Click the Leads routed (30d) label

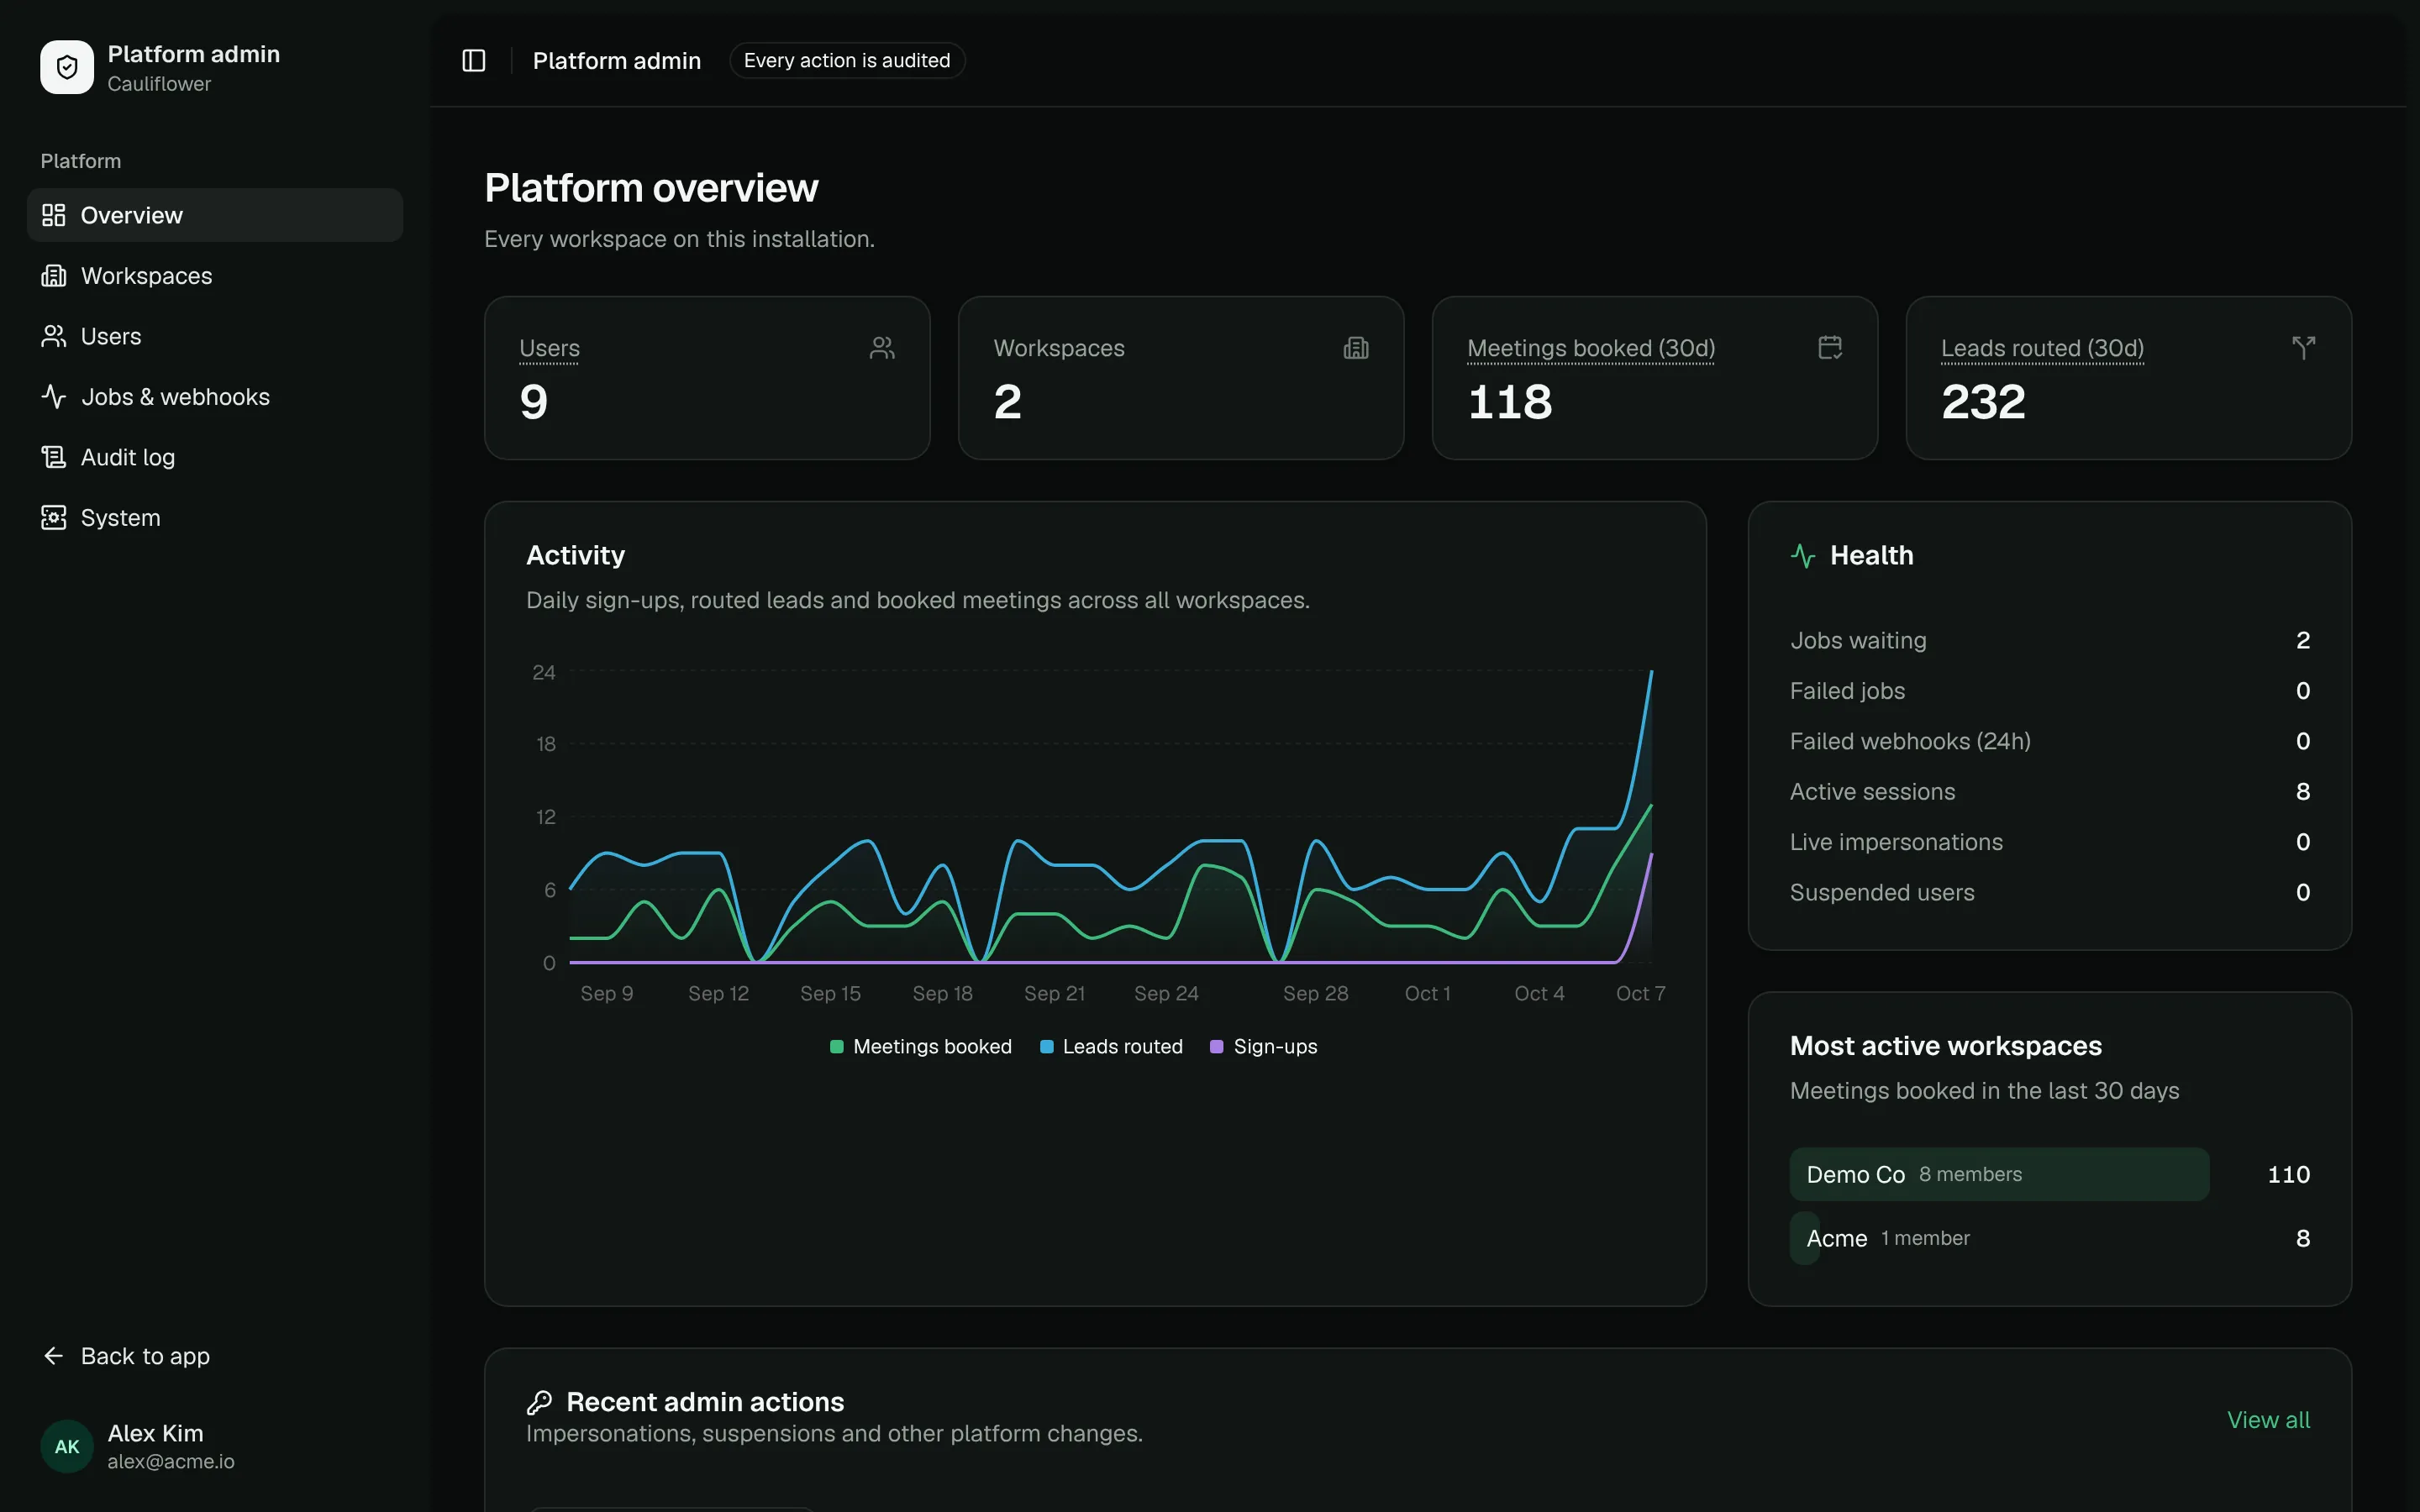2042,348
